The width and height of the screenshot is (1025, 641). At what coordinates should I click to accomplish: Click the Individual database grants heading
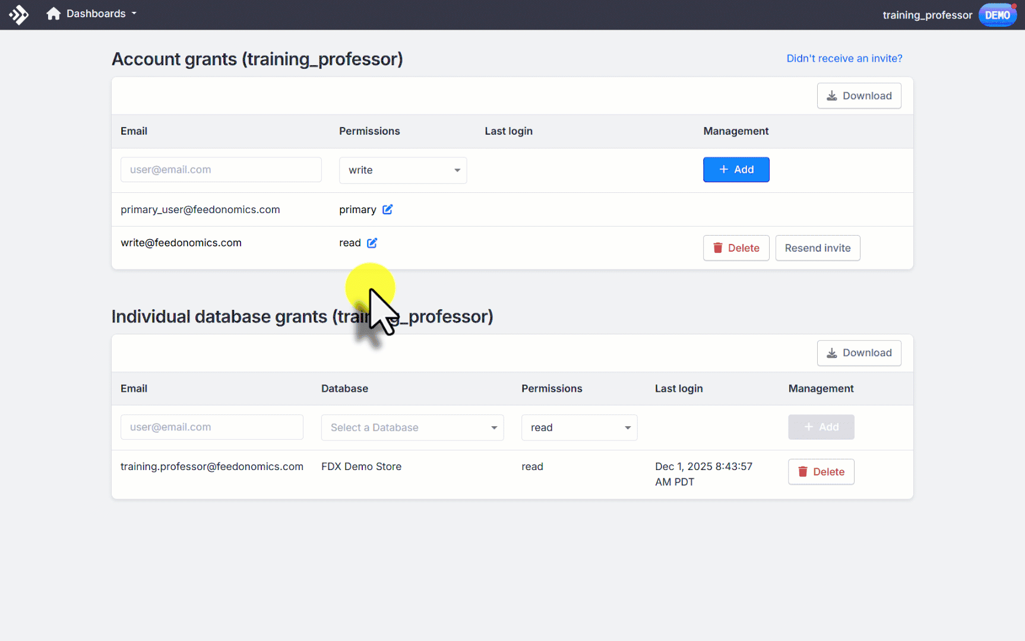tap(302, 317)
